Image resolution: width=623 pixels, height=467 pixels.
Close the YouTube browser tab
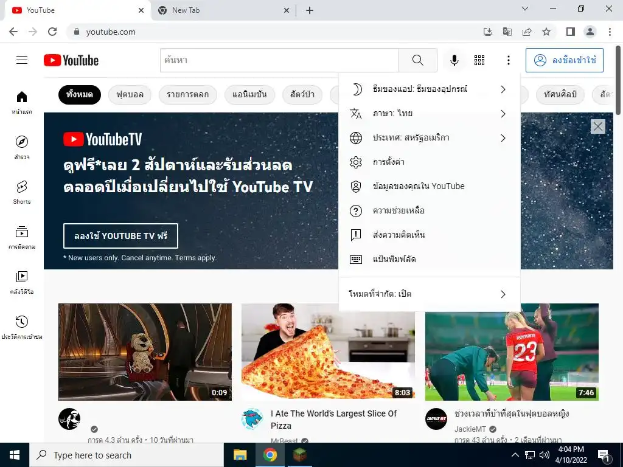pyautogui.click(x=141, y=10)
